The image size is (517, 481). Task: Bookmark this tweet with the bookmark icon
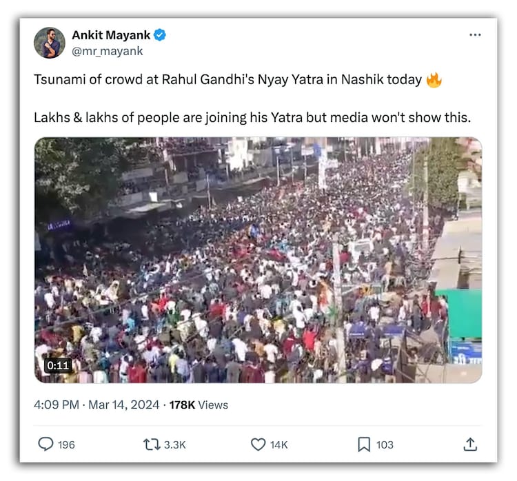(364, 444)
